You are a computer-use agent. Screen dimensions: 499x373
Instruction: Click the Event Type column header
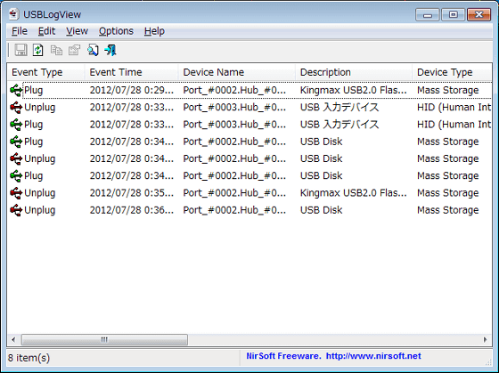[45, 72]
